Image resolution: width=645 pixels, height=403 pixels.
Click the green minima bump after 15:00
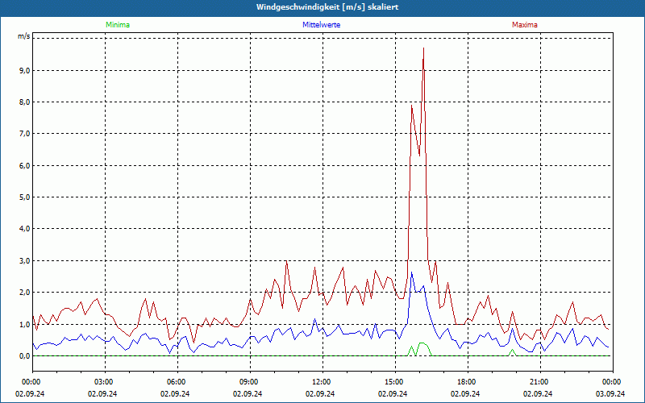419,349
